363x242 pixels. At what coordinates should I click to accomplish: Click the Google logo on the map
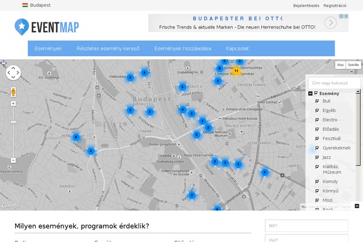[x=10, y=206]
